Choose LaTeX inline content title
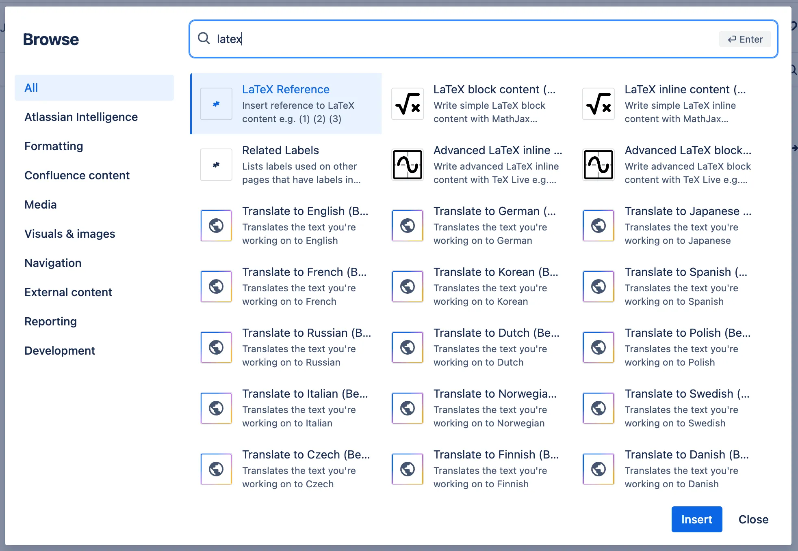This screenshot has width=798, height=551. (x=685, y=89)
